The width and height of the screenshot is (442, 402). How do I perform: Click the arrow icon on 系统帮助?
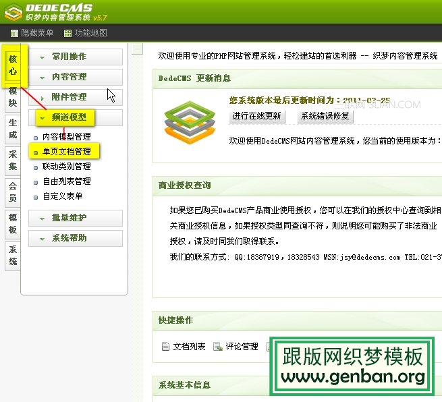click(42, 239)
